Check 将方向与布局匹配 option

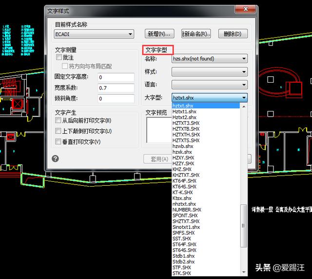(x=65, y=66)
